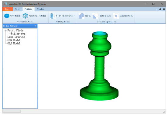Close the inner document window
The width and height of the screenshot is (167, 115).
click(164, 9)
